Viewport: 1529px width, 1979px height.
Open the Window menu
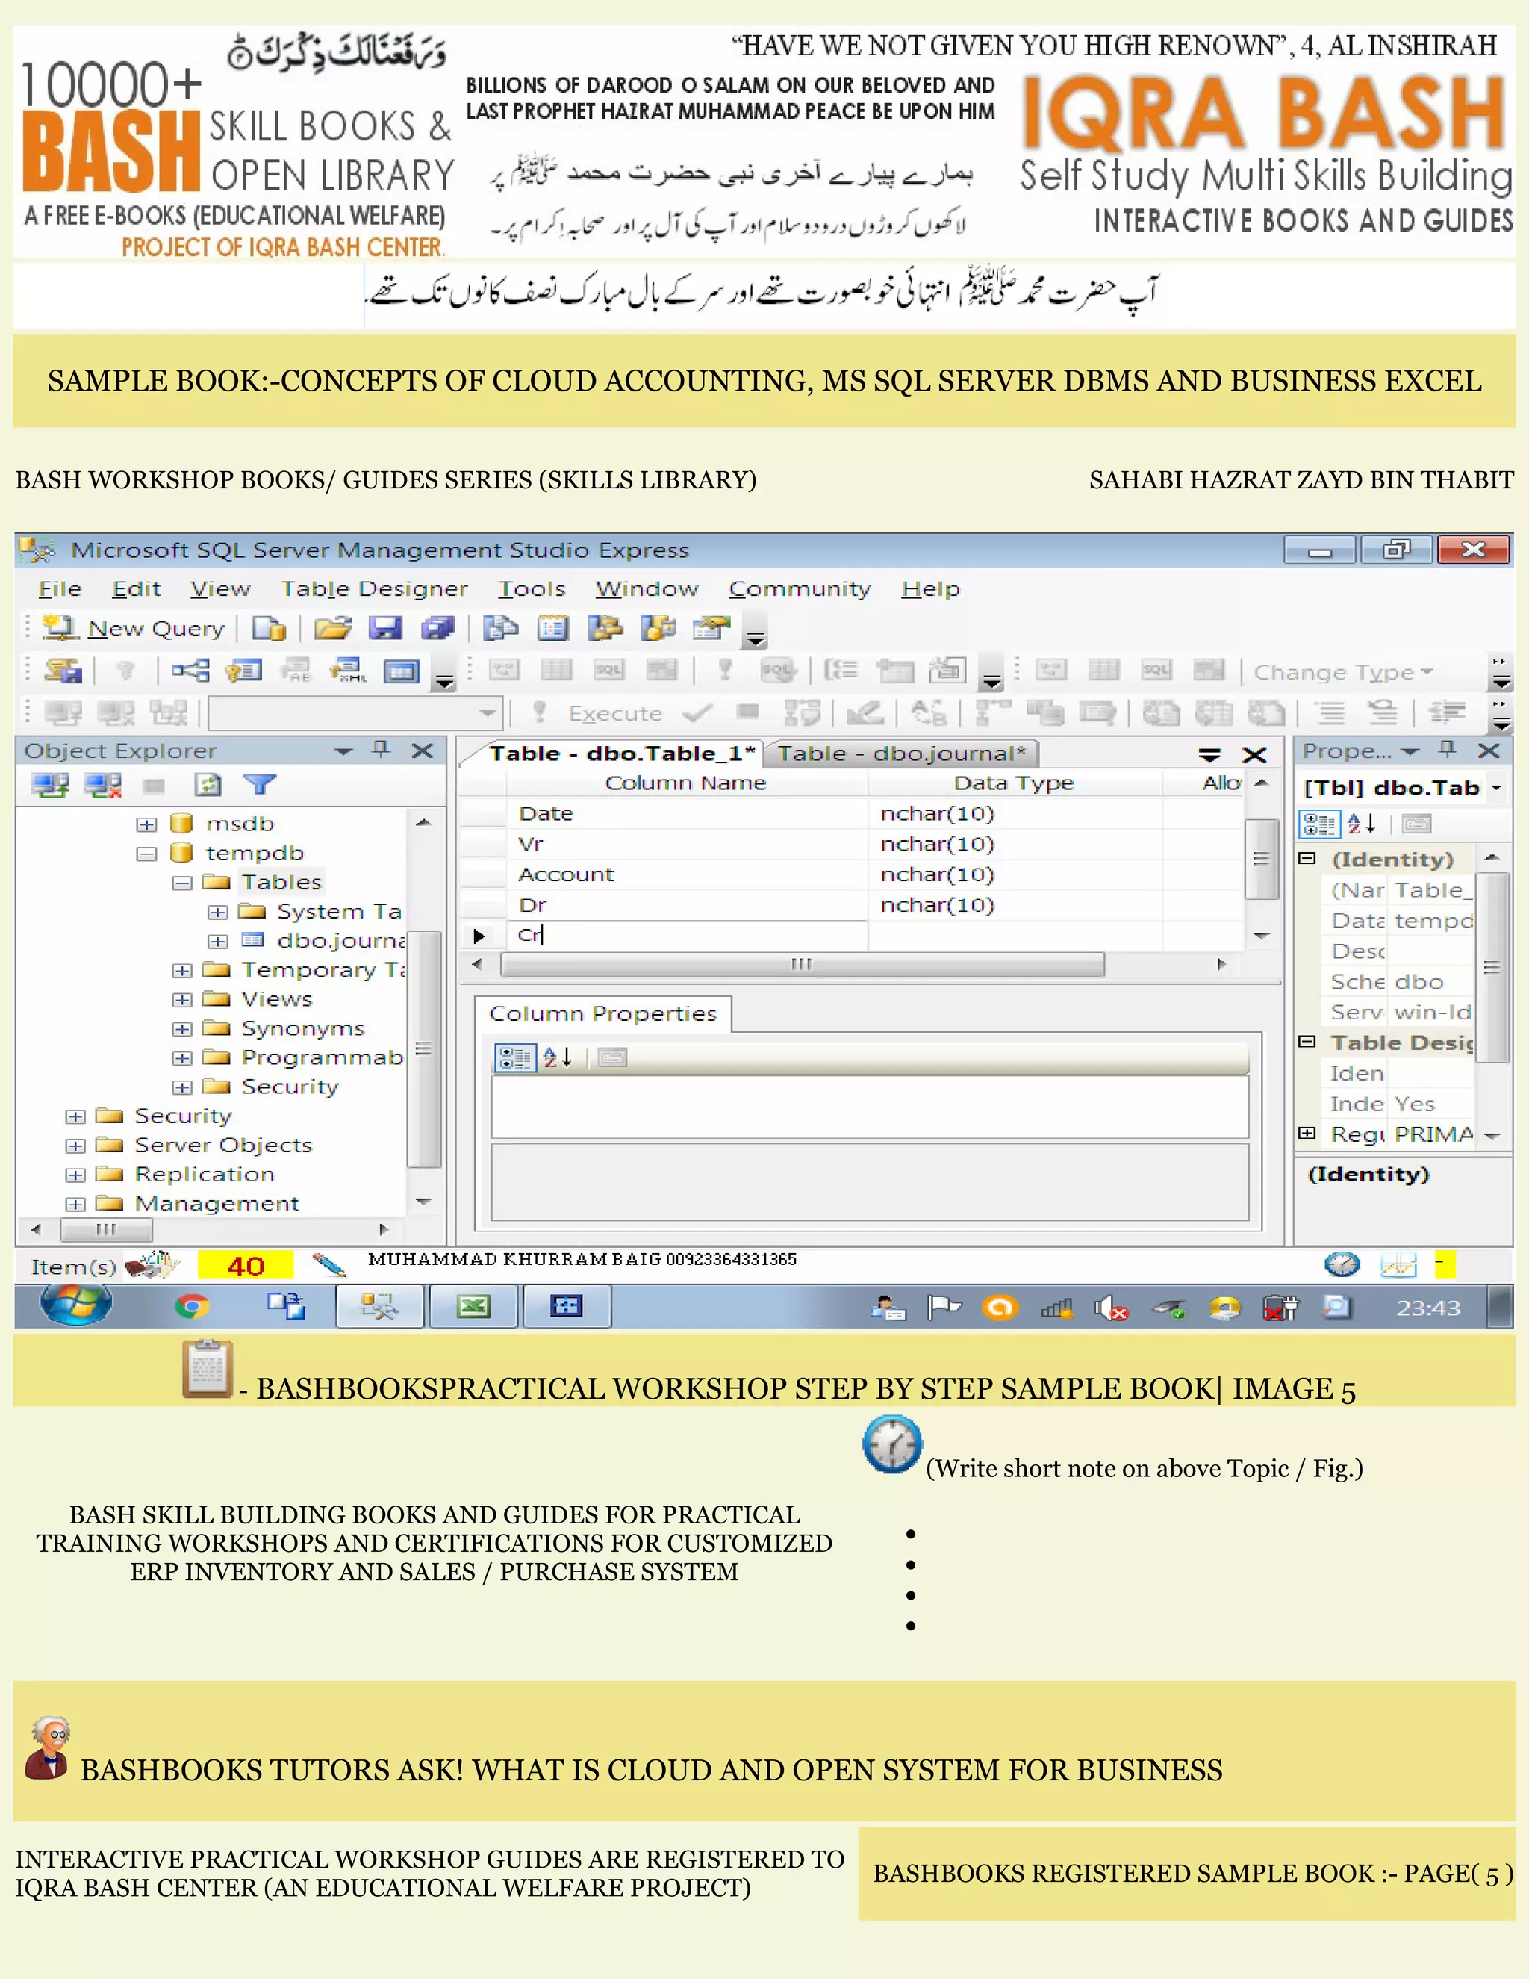point(647,589)
